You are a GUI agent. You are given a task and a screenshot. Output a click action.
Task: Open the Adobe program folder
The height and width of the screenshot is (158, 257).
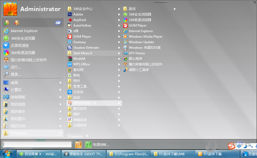(x=94, y=14)
